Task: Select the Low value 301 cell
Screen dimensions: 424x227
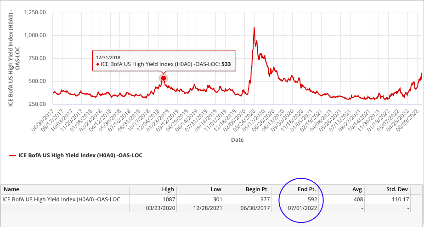Action: [200, 199]
